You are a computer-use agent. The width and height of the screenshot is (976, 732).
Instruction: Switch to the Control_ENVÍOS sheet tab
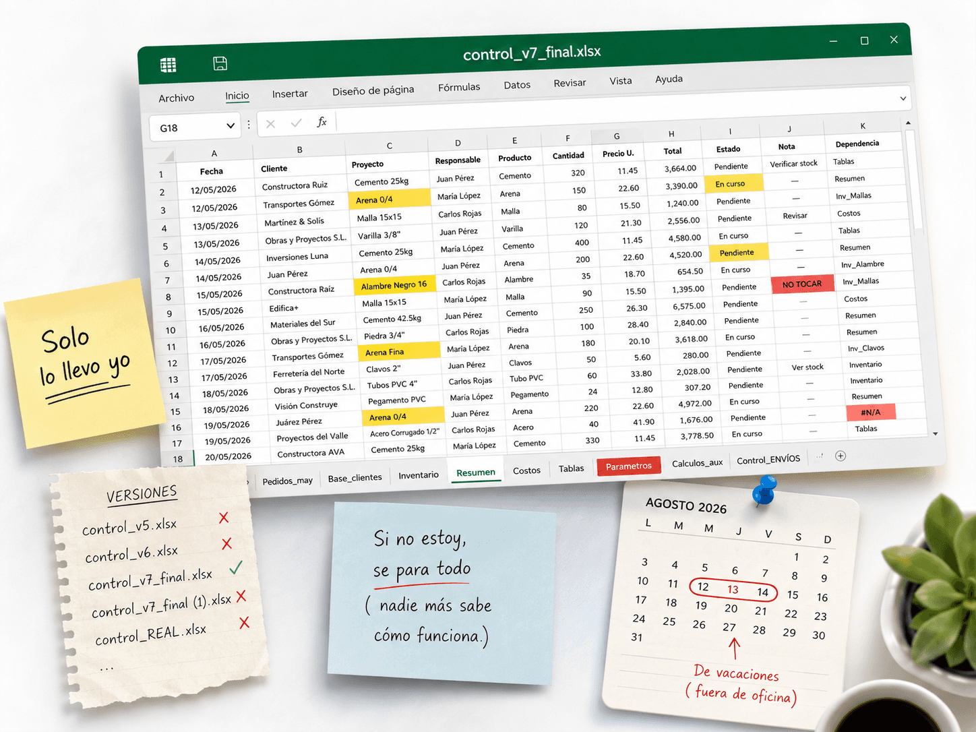(768, 460)
